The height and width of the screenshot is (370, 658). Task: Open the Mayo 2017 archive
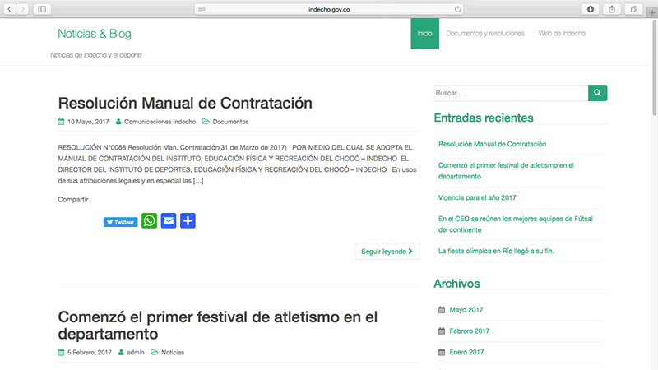(x=466, y=310)
